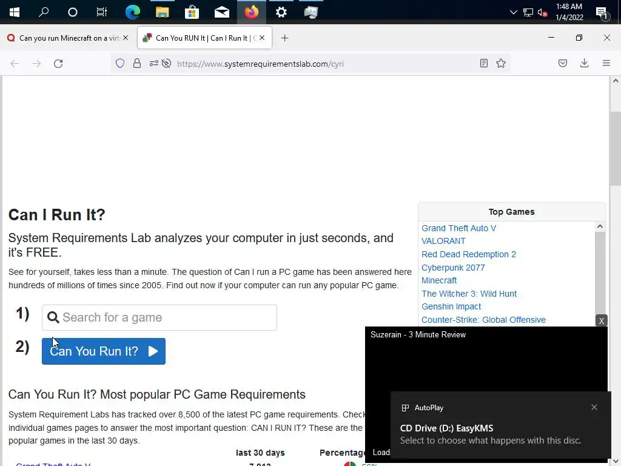
Task: Open Firefox downloads panel
Action: click(584, 63)
